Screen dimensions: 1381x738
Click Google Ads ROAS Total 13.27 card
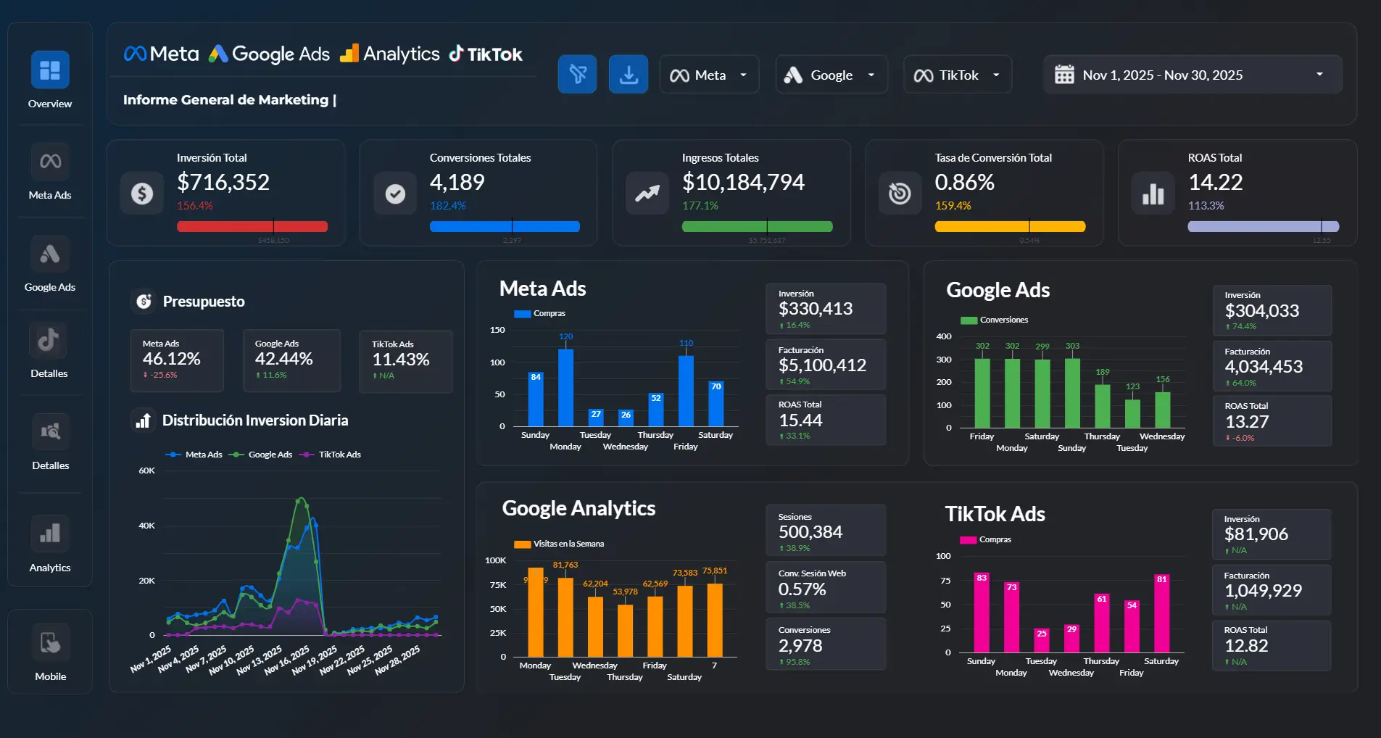click(1272, 420)
